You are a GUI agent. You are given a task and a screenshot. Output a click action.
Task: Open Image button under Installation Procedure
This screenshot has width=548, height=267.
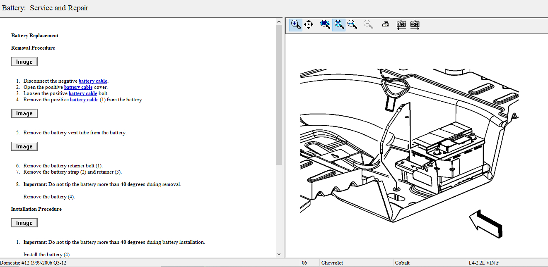tap(24, 223)
